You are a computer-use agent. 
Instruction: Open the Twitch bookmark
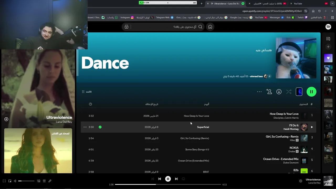pos(302,18)
